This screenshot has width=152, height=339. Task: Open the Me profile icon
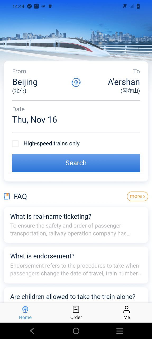coord(127,309)
